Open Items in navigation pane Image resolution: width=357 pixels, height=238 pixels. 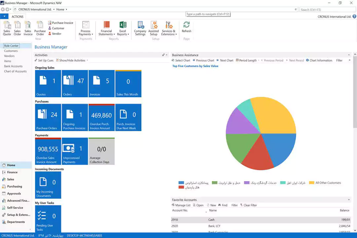click(8, 61)
